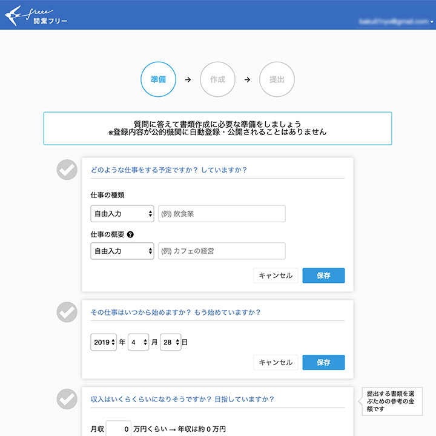Viewport: 436px width, 436px height.
Task: Save the start date section
Action: 323,362
